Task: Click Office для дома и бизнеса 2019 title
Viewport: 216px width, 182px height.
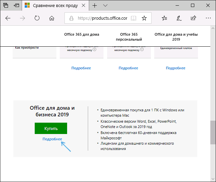Action: pos(52,111)
